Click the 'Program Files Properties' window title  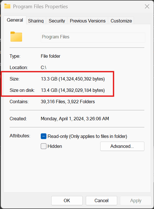(40, 6)
